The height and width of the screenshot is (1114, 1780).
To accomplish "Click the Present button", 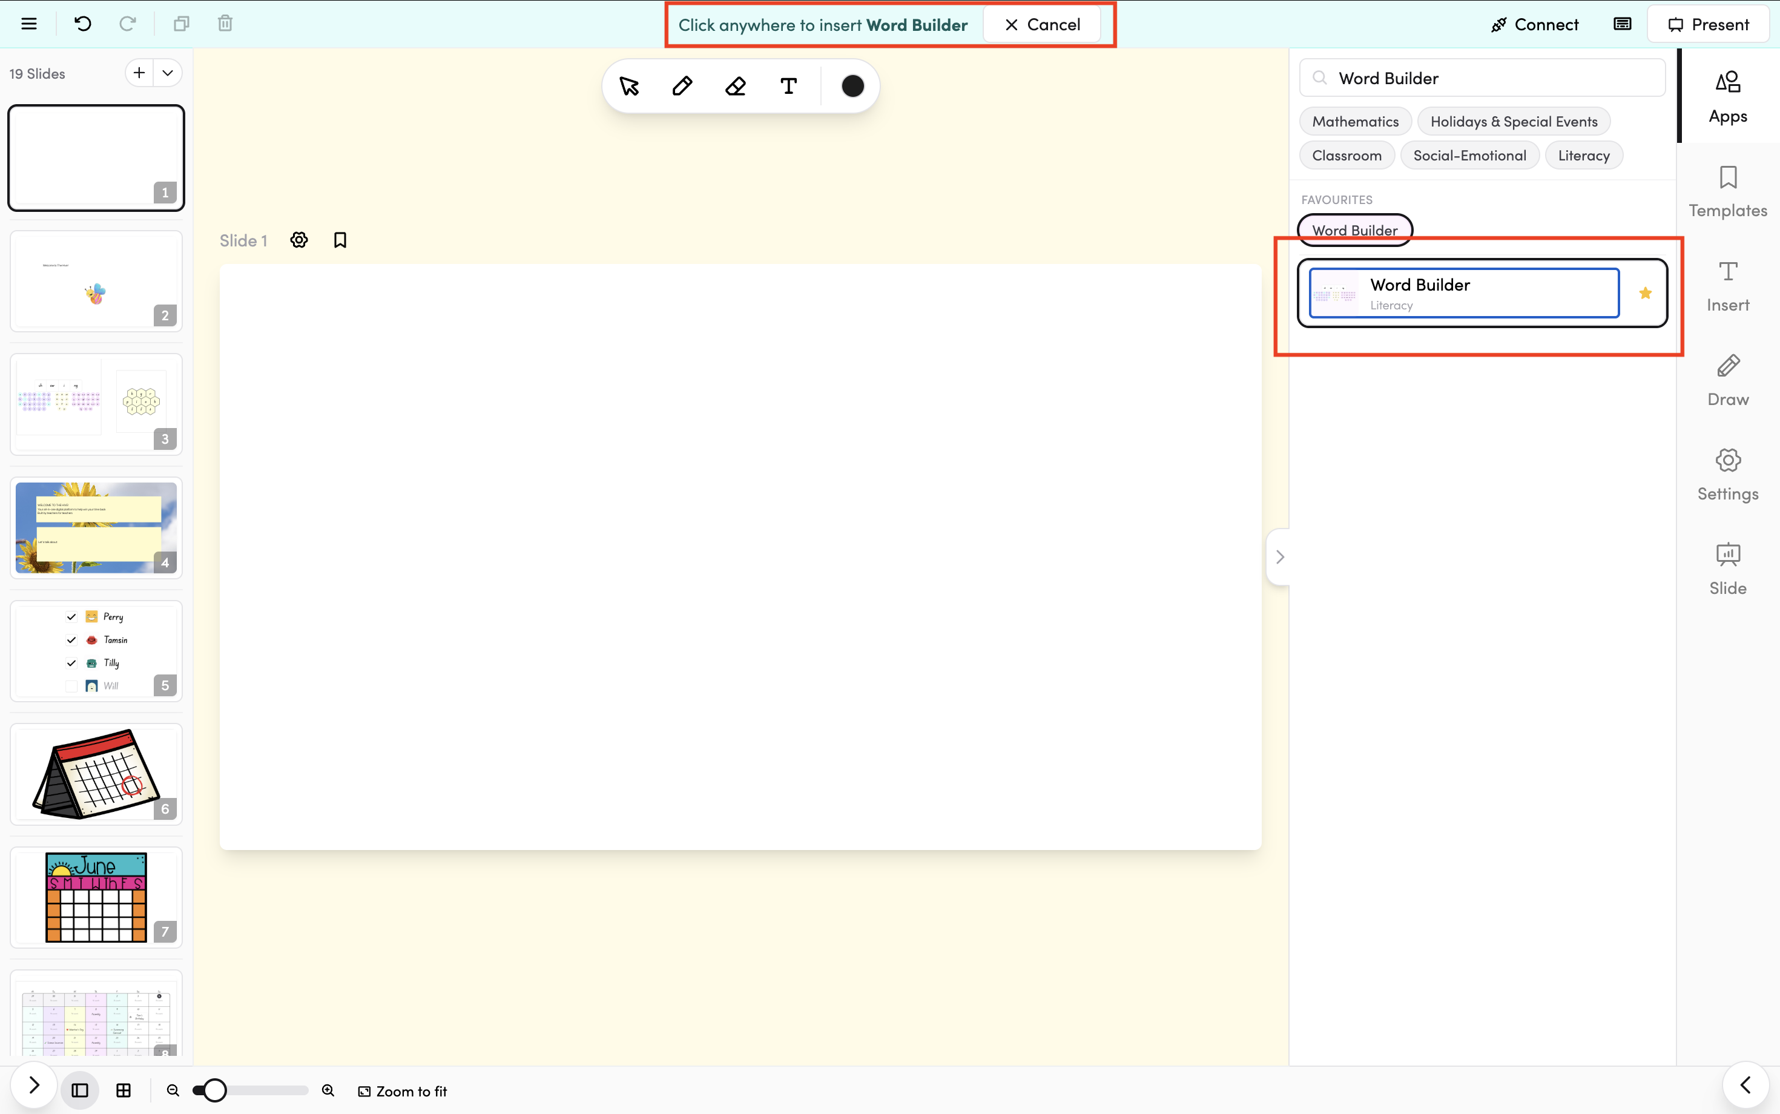I will tap(1707, 25).
